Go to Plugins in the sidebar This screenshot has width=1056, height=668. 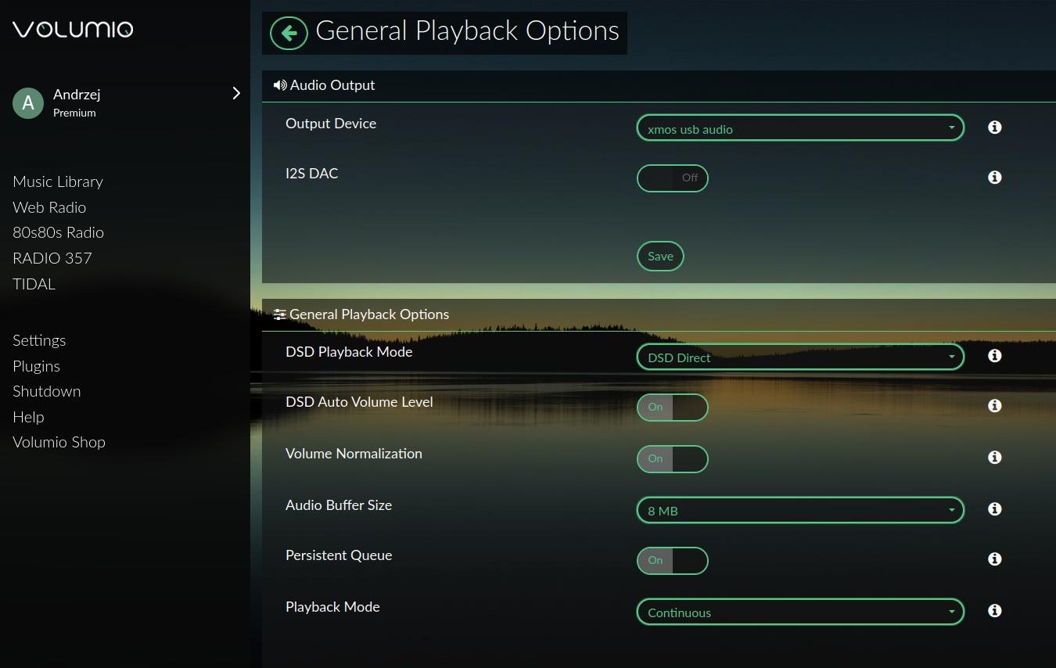(x=36, y=366)
